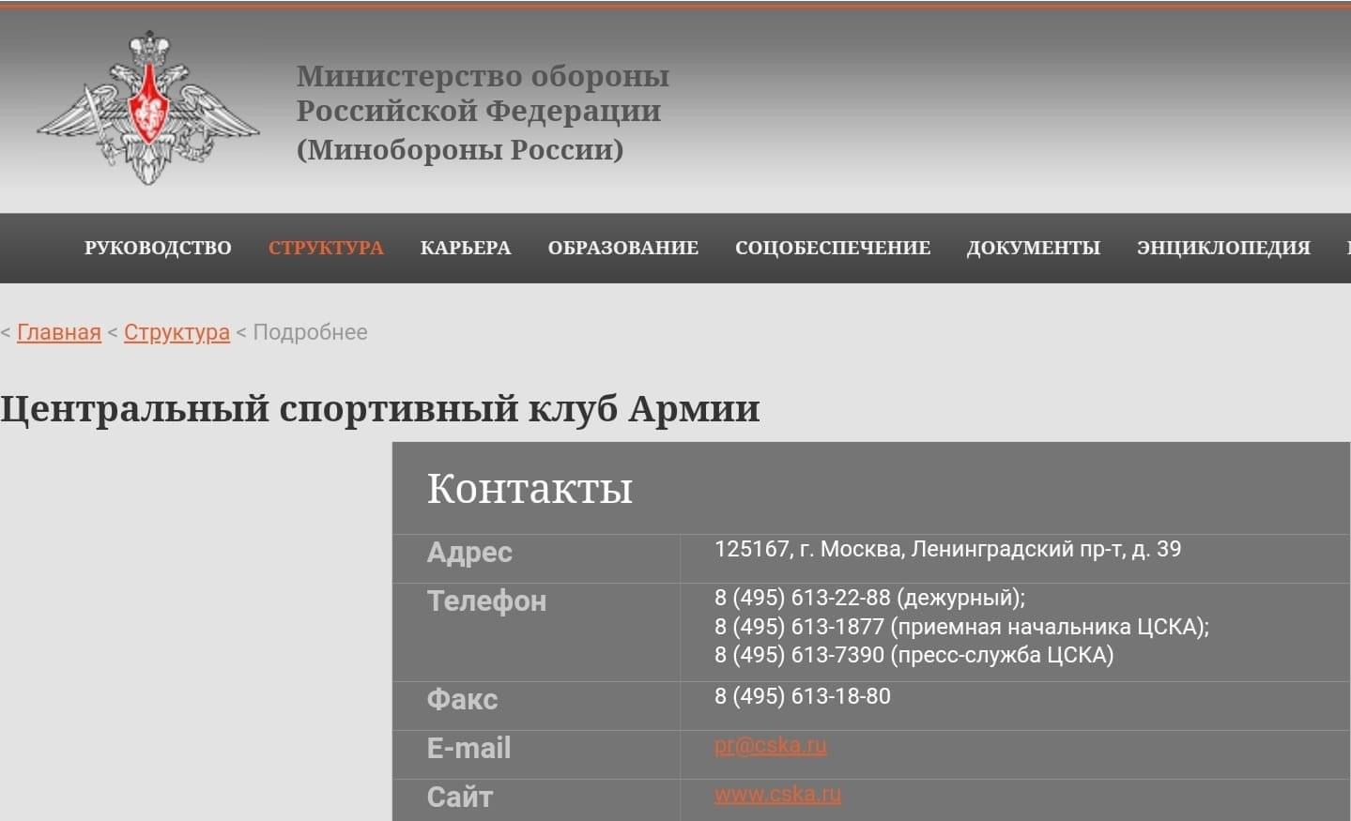Click the E-mail row label
This screenshot has height=821, width=1351.
468,748
